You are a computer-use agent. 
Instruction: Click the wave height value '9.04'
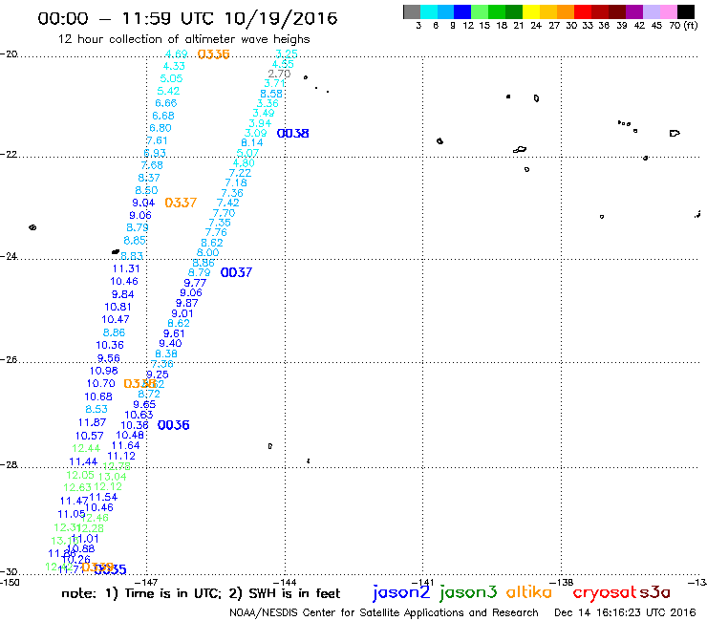[143, 203]
